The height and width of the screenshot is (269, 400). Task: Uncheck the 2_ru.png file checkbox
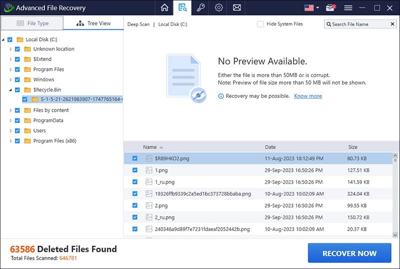[135, 217]
